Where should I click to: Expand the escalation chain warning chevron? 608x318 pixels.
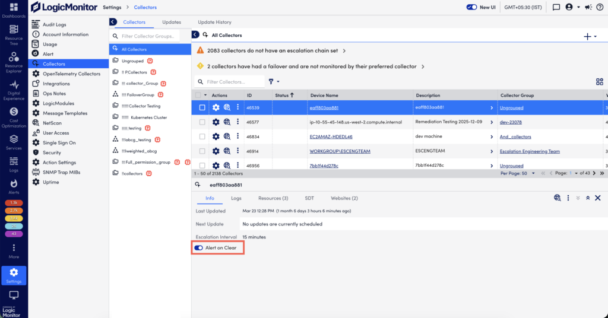[344, 51]
